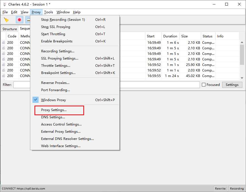Click lock icon of 1 m 6 s row
Image resolution: width=246 pixels, height=192 pixels.
click(3, 42)
